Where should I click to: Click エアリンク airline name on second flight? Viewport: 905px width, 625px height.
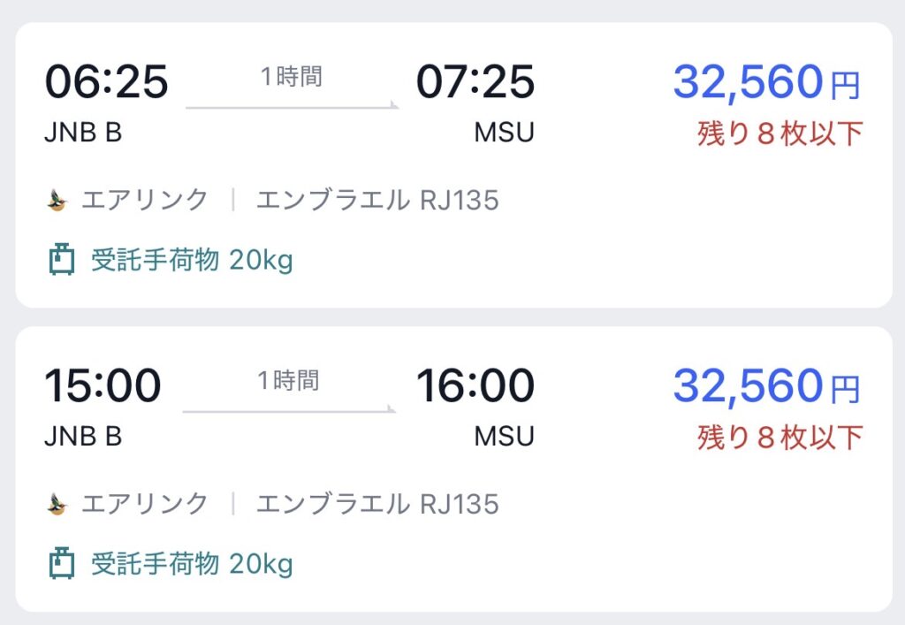coord(145,505)
